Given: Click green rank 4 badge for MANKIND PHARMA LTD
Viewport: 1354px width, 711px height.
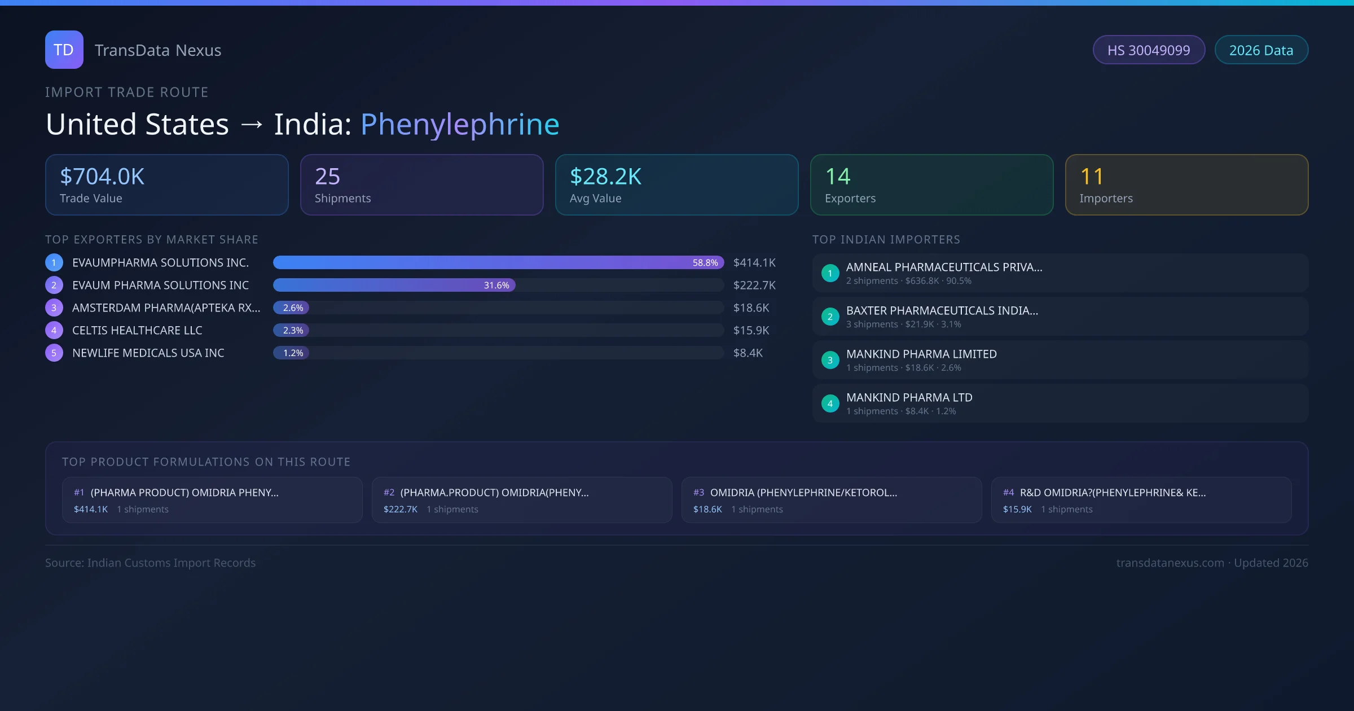Looking at the screenshot, I should (830, 403).
